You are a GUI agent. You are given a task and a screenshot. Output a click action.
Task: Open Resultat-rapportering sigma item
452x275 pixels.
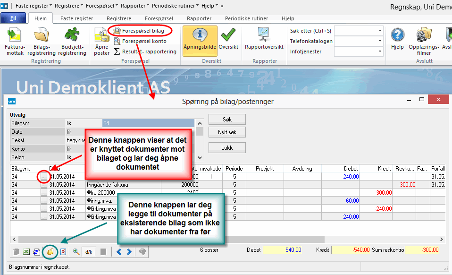click(x=145, y=52)
